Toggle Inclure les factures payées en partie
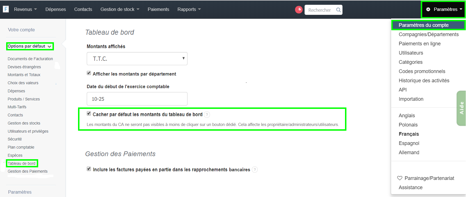Screen dimensions: 466x197 (89, 169)
